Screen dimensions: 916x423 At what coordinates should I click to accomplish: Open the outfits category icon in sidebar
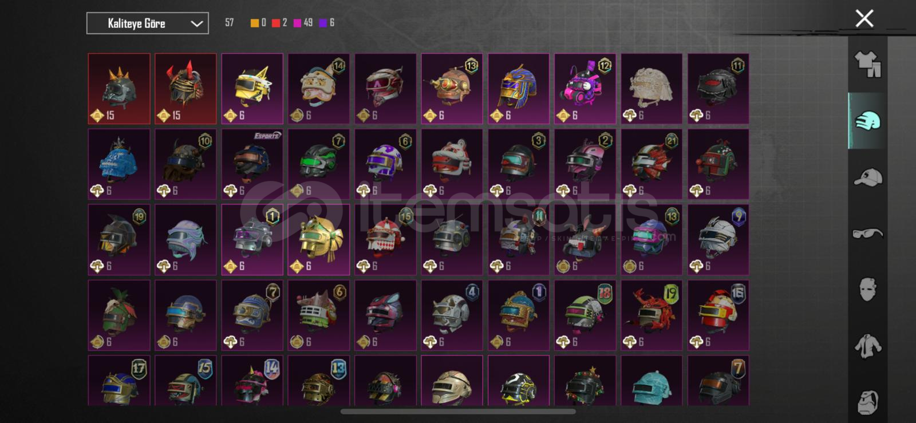pyautogui.click(x=867, y=64)
